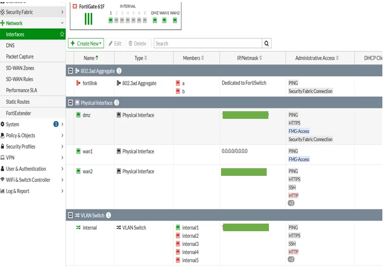
Task: Show the extra access entries badge for wan2
Action: pyautogui.click(x=291, y=203)
